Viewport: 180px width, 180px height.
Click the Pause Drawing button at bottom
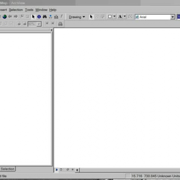(73, 170)
